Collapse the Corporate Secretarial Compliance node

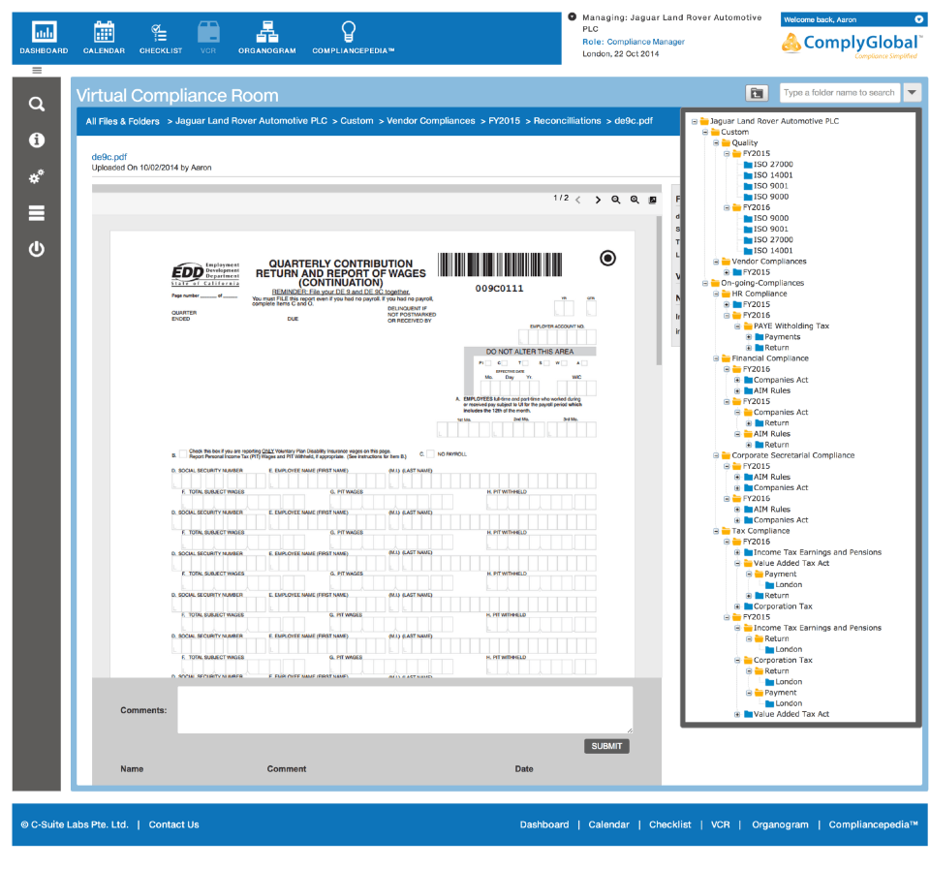pos(716,456)
